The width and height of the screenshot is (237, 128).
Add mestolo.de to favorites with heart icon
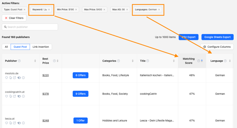point(7,78)
